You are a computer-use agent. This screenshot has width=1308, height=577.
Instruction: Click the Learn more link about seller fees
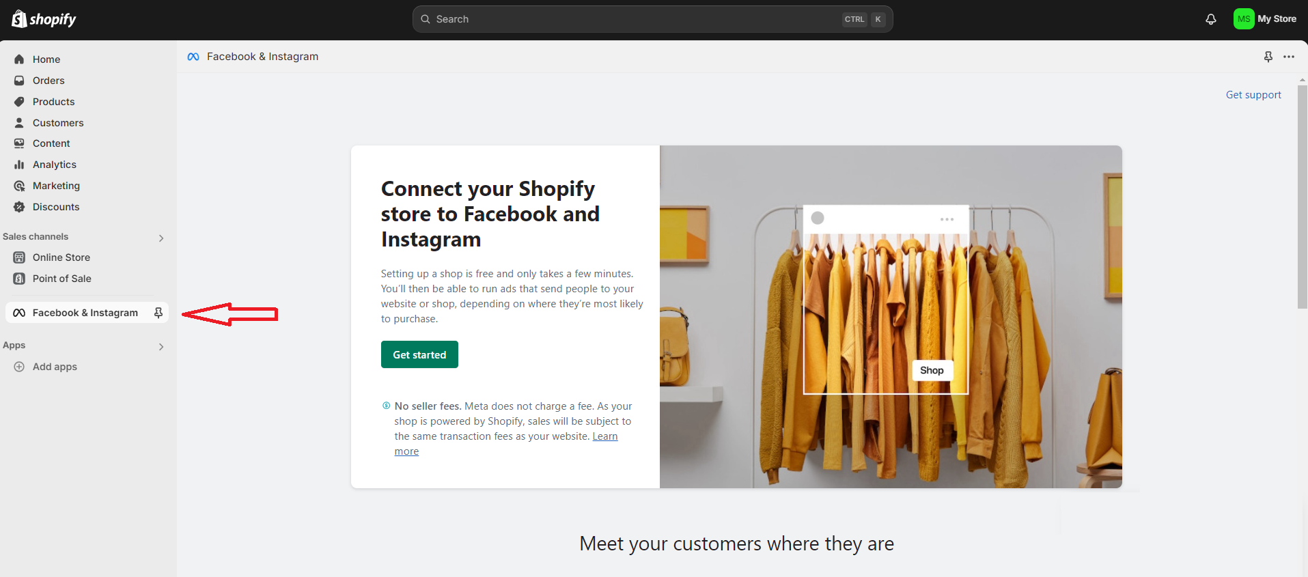(x=604, y=436)
